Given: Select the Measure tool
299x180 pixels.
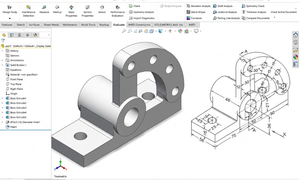Looking at the screenshot, I should point(44,10).
